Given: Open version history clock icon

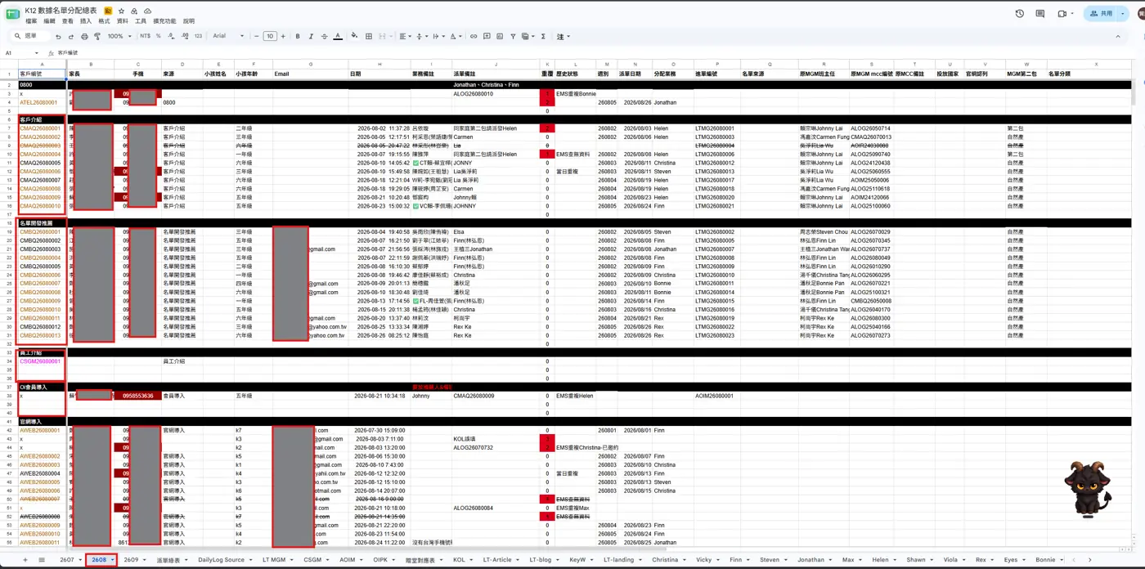Looking at the screenshot, I should [x=1019, y=14].
